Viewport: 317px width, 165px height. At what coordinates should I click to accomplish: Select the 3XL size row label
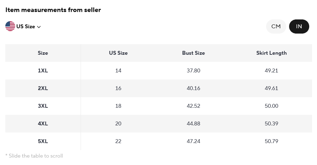coord(43,106)
